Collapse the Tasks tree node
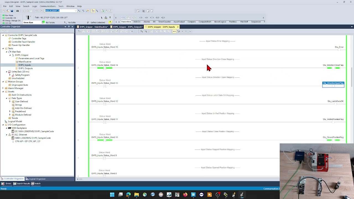 click(x=3, y=48)
